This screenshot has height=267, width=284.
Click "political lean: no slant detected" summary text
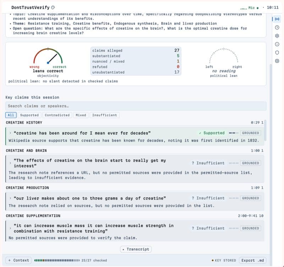coord(63,81)
